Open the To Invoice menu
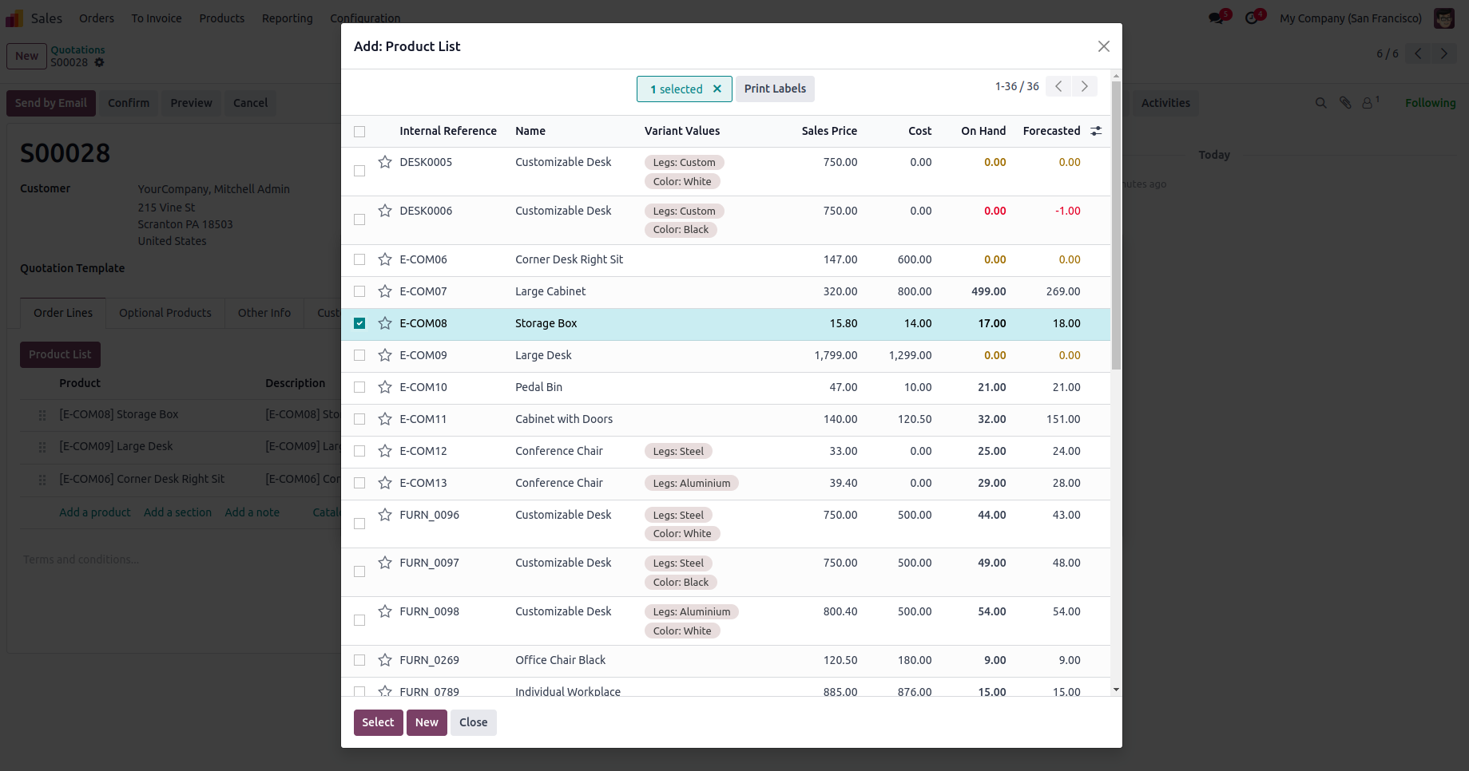The height and width of the screenshot is (771, 1469). [157, 18]
